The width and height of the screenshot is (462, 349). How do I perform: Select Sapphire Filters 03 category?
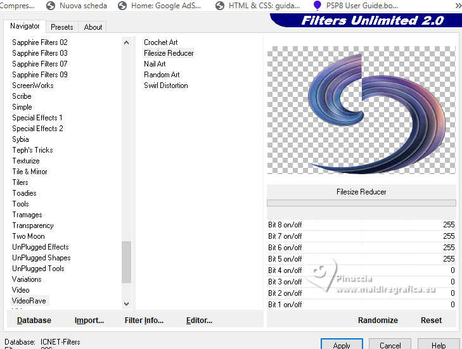pyautogui.click(x=40, y=53)
